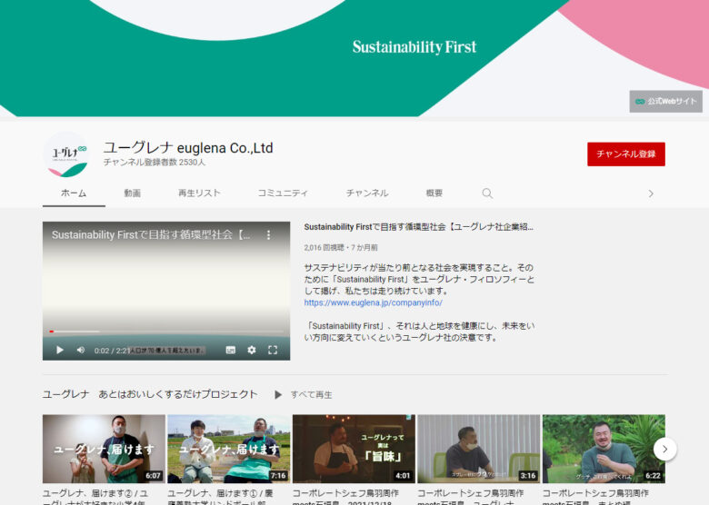Open the コミュニティ tab

283,193
